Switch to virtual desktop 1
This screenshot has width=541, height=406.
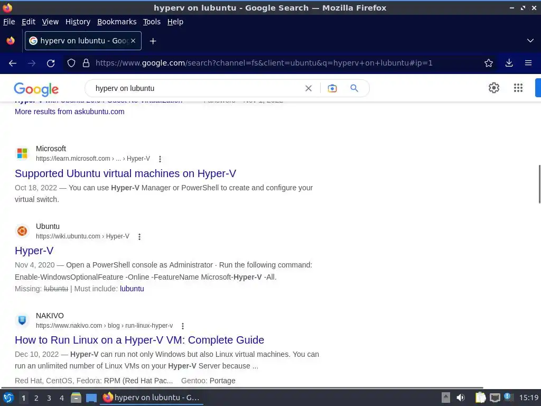tap(23, 398)
